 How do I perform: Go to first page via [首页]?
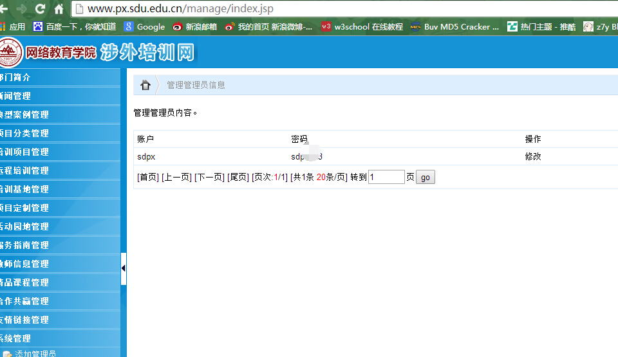pyautogui.click(x=148, y=178)
